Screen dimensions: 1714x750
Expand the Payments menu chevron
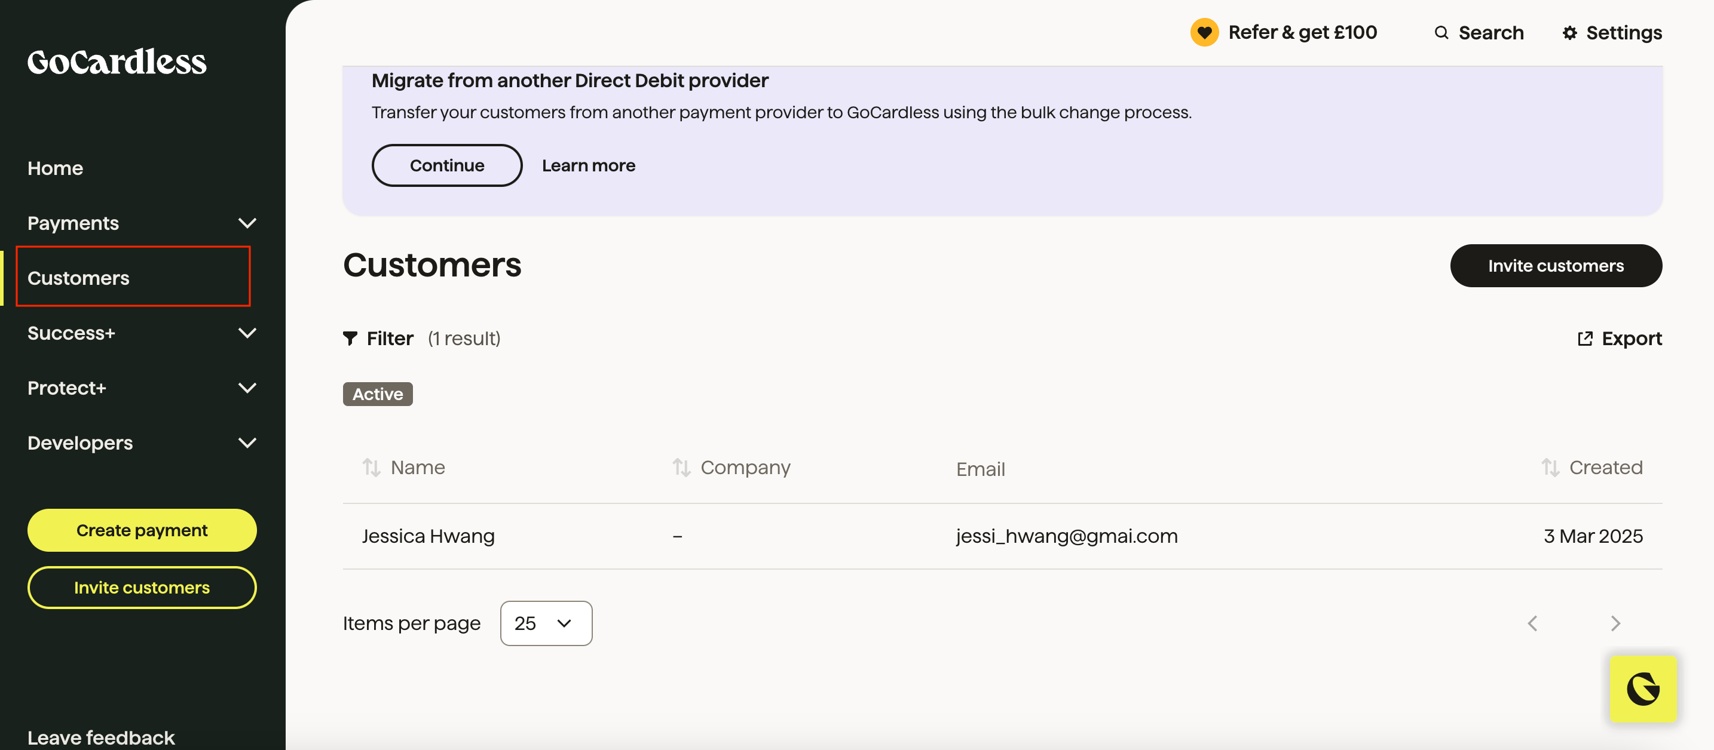pos(247,223)
